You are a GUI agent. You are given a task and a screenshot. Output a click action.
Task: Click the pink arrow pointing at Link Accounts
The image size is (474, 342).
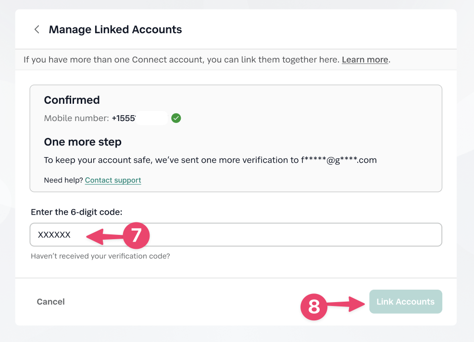point(346,304)
